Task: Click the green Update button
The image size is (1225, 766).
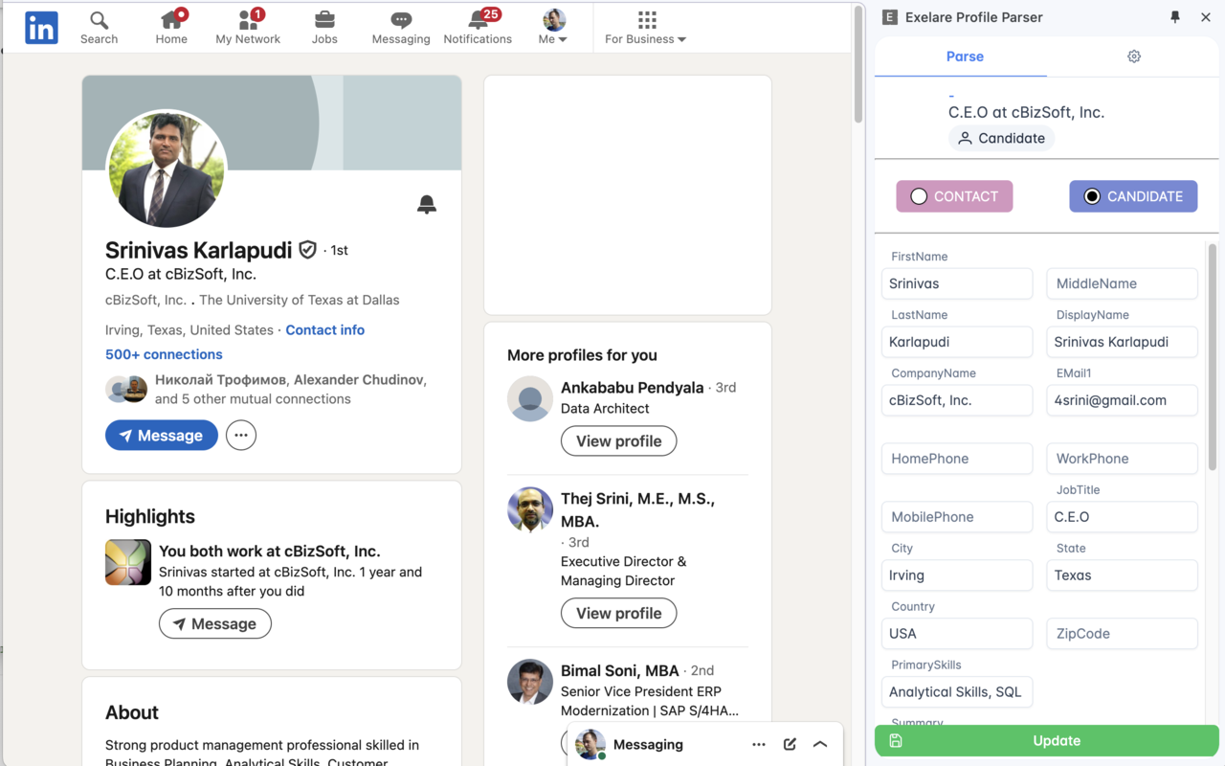Action: (x=1047, y=741)
